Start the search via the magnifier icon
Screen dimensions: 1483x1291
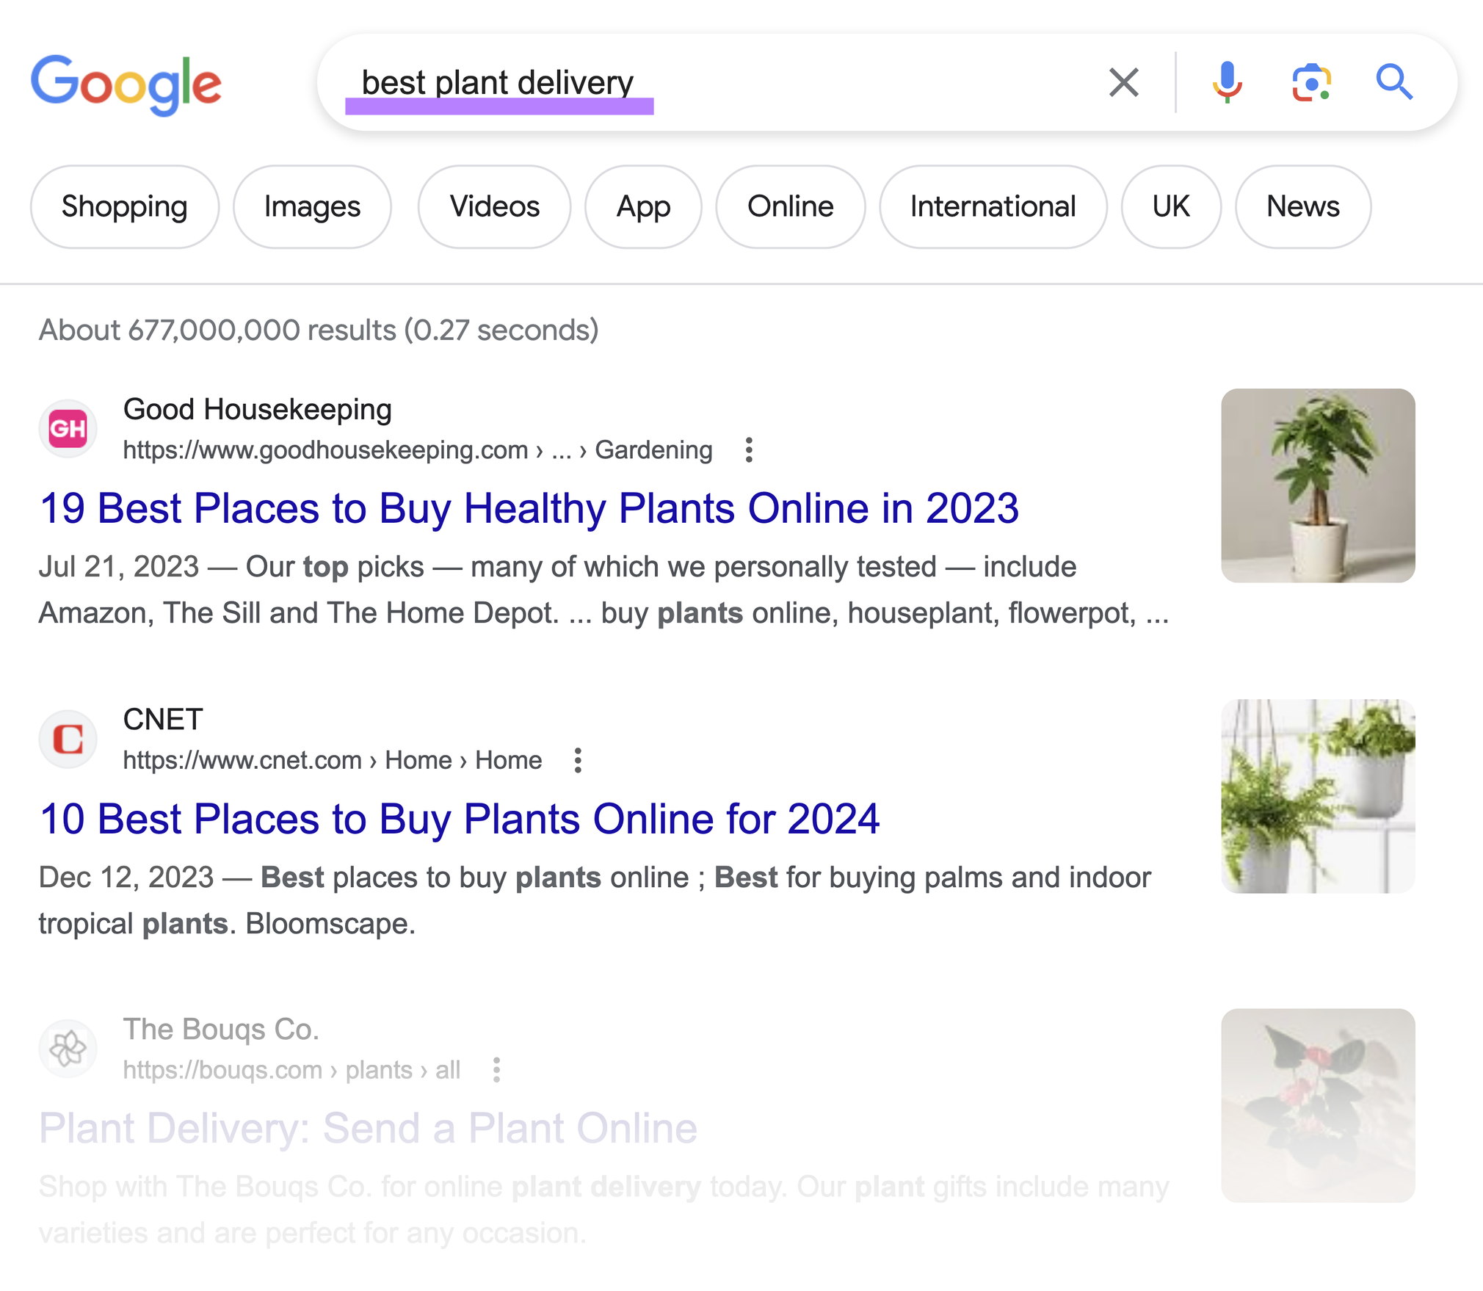pos(1395,82)
